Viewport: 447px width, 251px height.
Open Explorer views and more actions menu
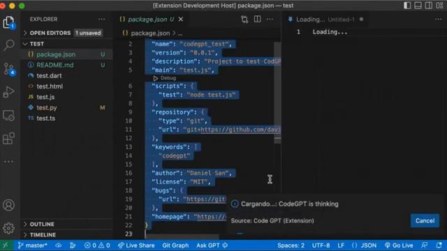coord(101,19)
